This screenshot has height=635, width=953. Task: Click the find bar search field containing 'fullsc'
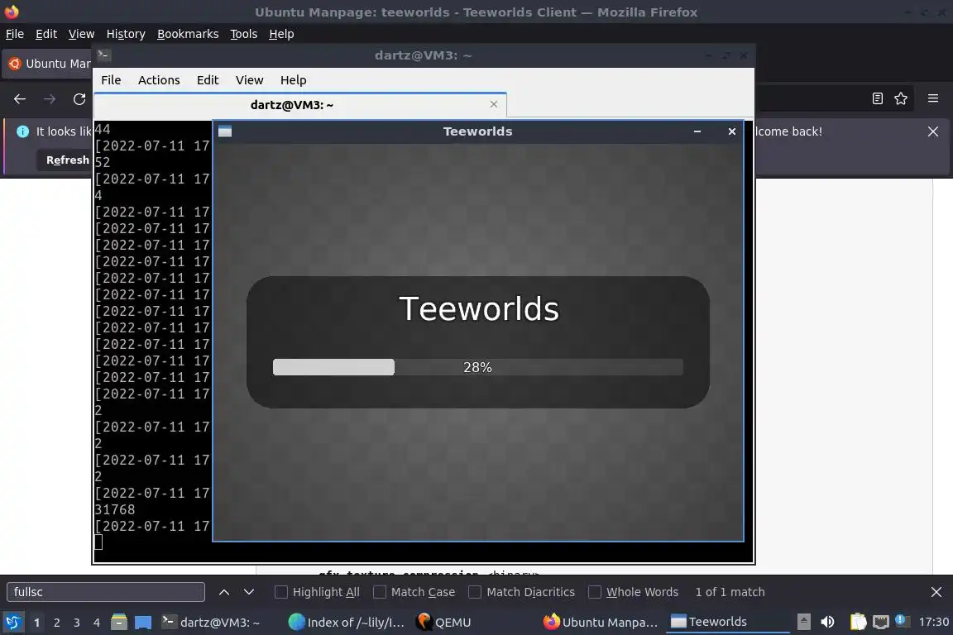click(x=106, y=592)
